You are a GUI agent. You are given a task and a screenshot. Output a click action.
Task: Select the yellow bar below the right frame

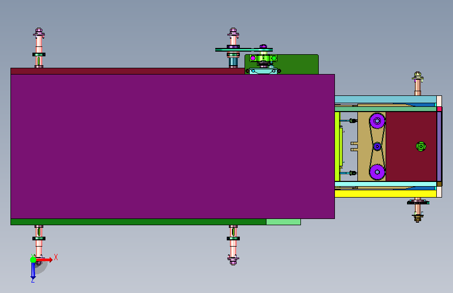[386, 193]
